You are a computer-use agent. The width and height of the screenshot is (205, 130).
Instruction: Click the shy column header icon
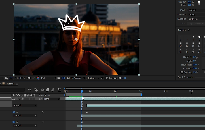tap(14, 95)
